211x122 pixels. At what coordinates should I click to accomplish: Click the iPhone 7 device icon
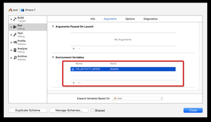(x=22, y=10)
